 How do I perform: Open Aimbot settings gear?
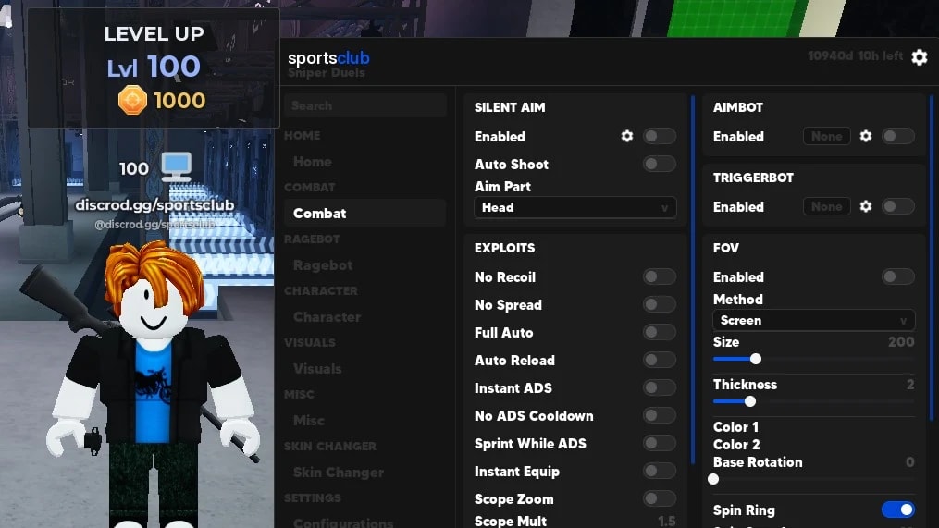pyautogui.click(x=866, y=136)
